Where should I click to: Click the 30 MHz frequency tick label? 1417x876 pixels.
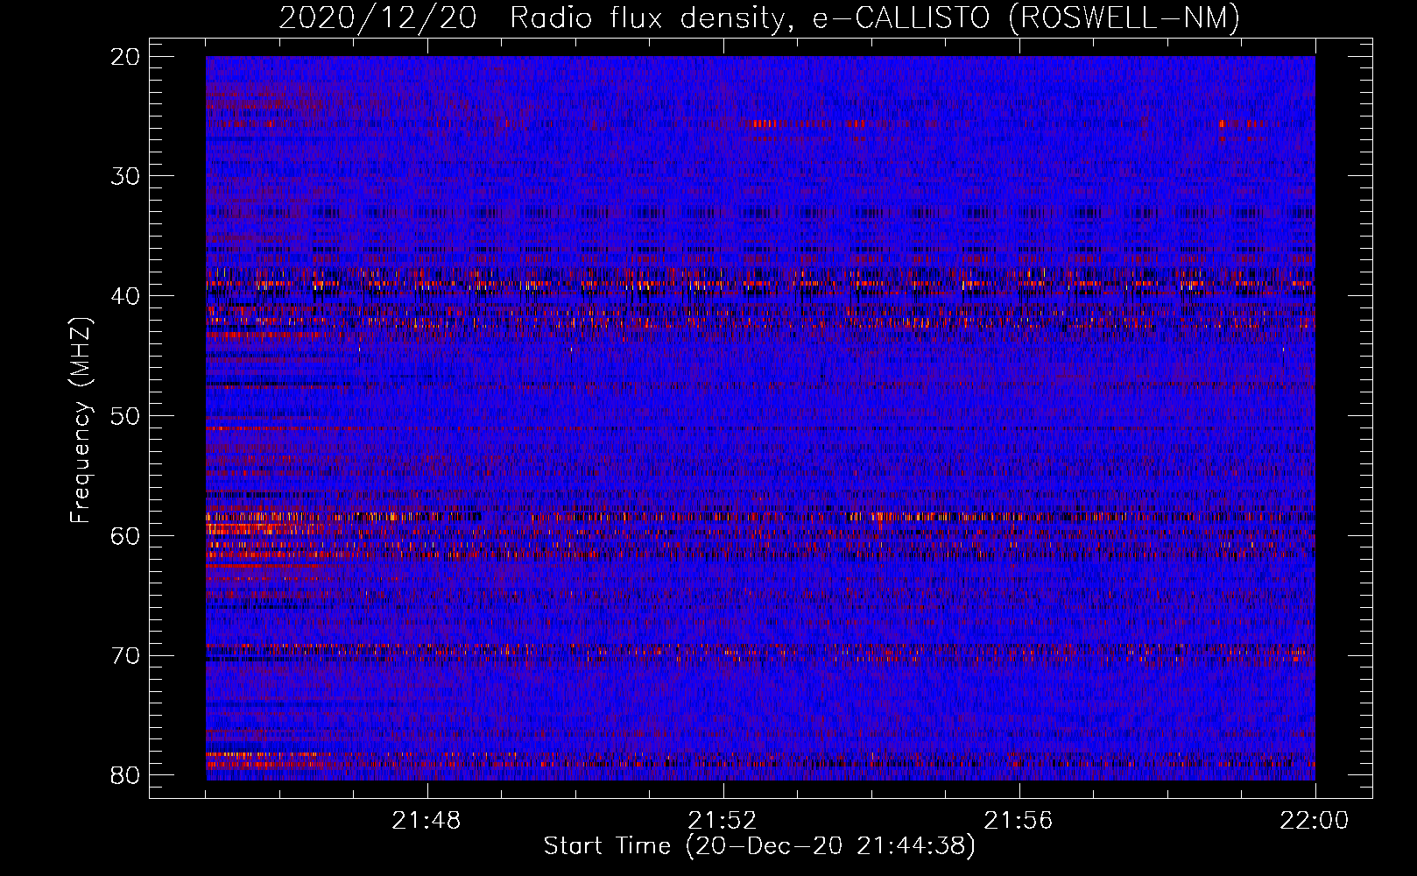pyautogui.click(x=126, y=176)
